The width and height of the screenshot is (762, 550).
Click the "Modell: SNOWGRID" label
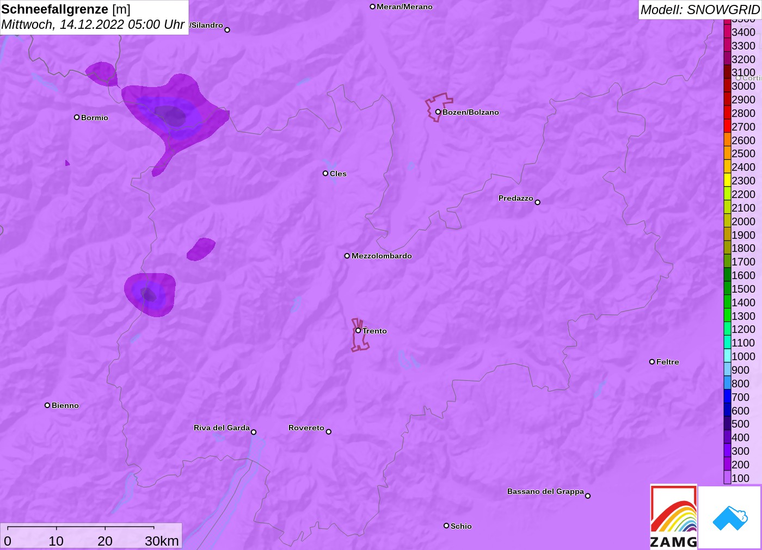700,10
